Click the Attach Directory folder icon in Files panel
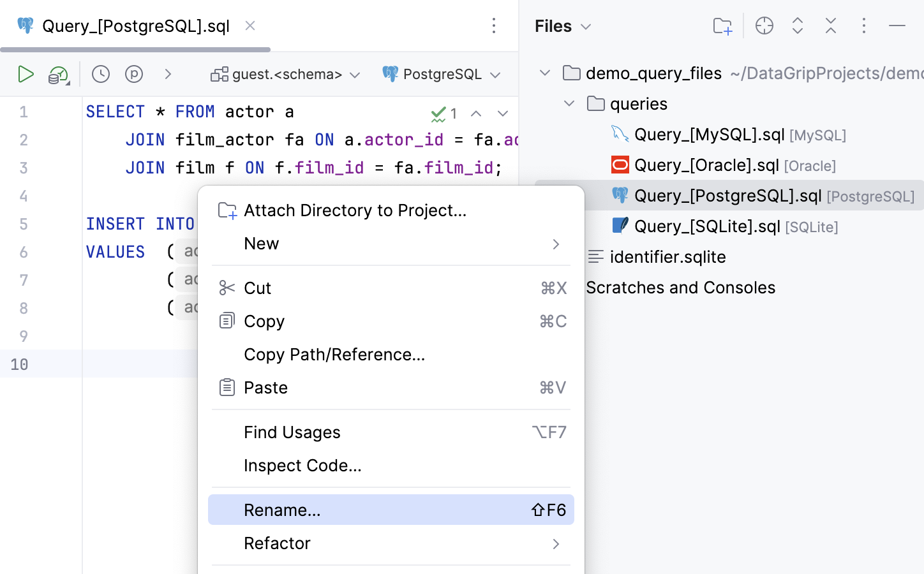The height and width of the screenshot is (574, 924). coord(722,26)
